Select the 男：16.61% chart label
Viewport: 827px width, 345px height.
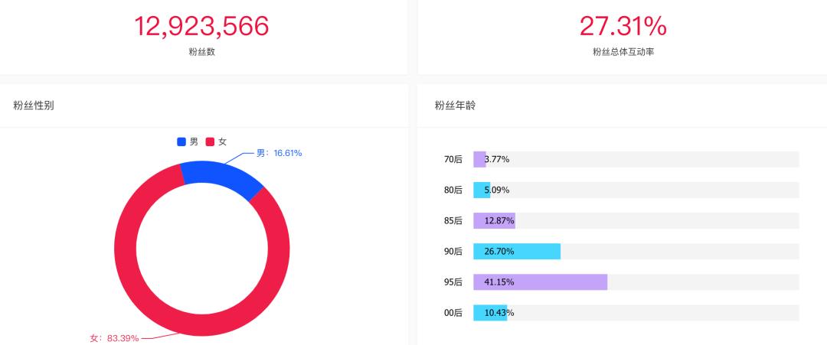pyautogui.click(x=279, y=153)
